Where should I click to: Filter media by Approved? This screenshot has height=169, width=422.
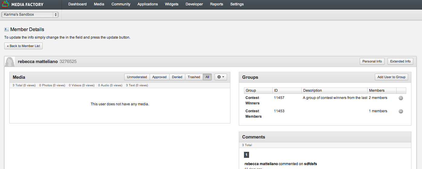pos(159,77)
